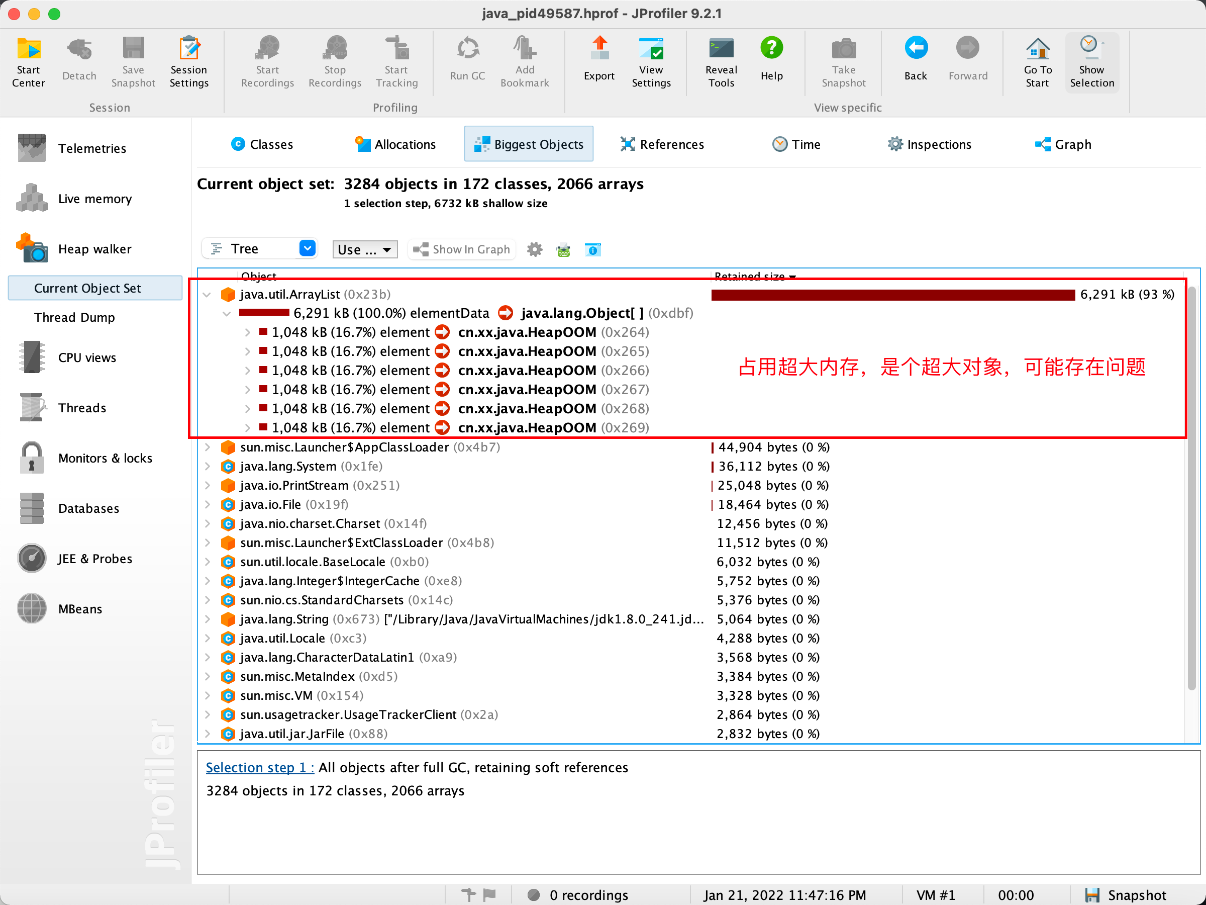The height and width of the screenshot is (905, 1206).
Task: Switch to the Classes view
Action: pyautogui.click(x=262, y=145)
